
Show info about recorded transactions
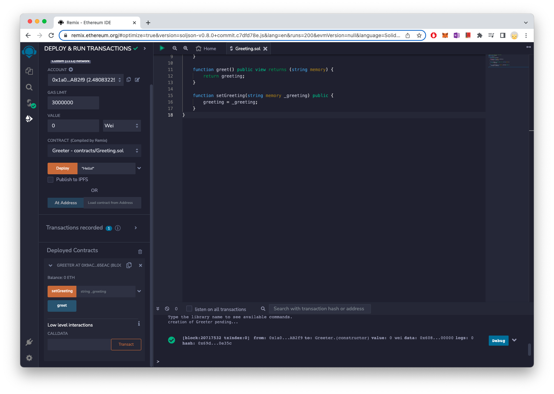pyautogui.click(x=118, y=228)
